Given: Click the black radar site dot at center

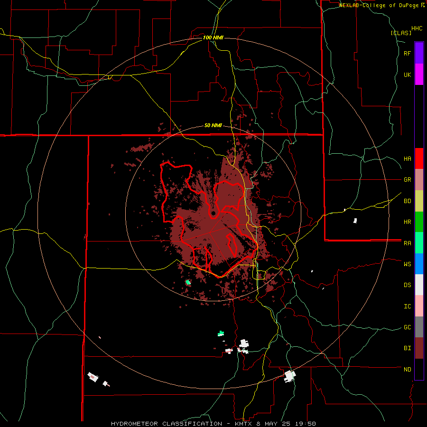Looking at the screenshot, I should pos(213,213).
